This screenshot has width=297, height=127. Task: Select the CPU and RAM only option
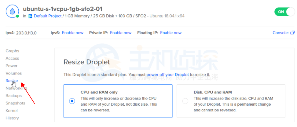pos(72,101)
